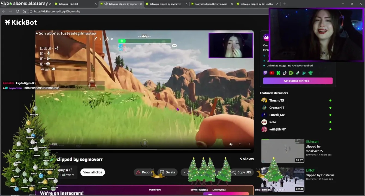Close the clipped by BaTTaMiko tab
Image resolution: width=365 pixels, height=196 pixels.
277,4
